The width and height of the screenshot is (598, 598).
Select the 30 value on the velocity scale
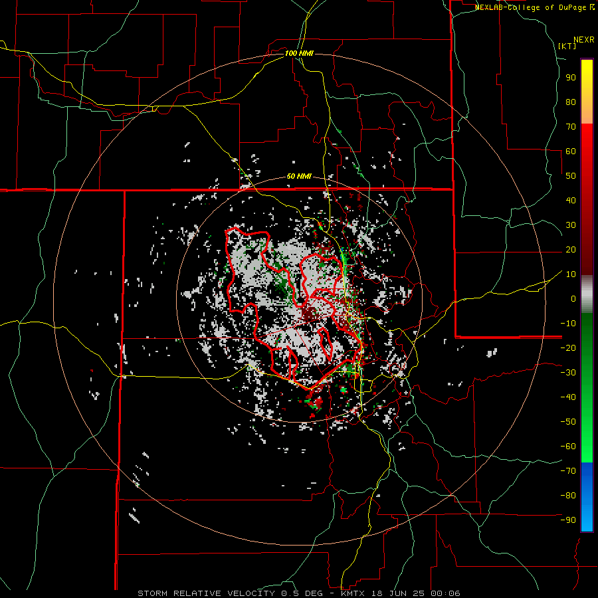(x=571, y=225)
